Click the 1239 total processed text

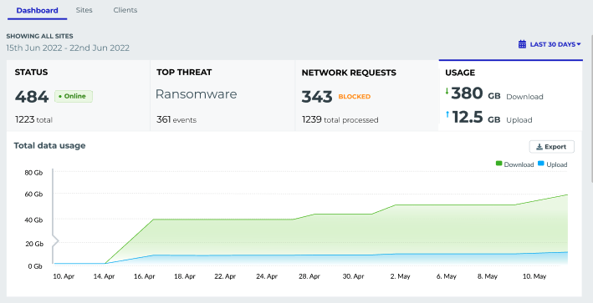point(340,120)
